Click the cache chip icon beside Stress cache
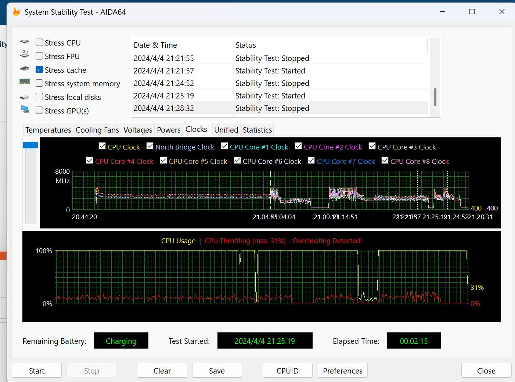 tap(25, 69)
